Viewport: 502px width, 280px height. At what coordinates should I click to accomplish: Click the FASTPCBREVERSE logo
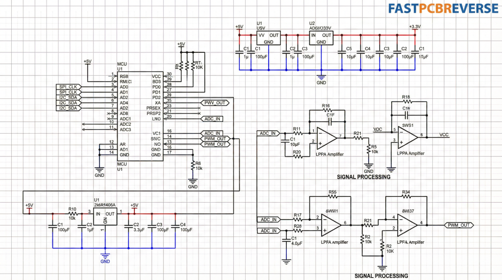click(x=443, y=9)
